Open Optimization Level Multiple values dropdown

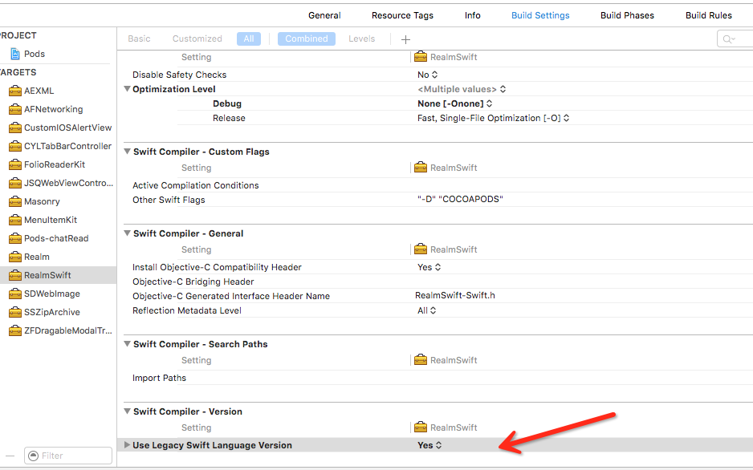coord(462,89)
